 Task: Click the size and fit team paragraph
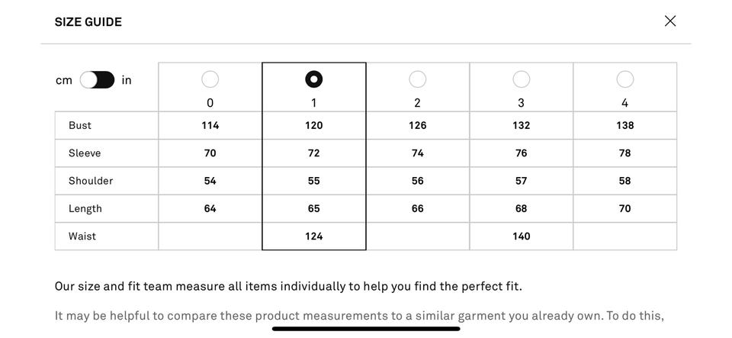[x=288, y=287]
